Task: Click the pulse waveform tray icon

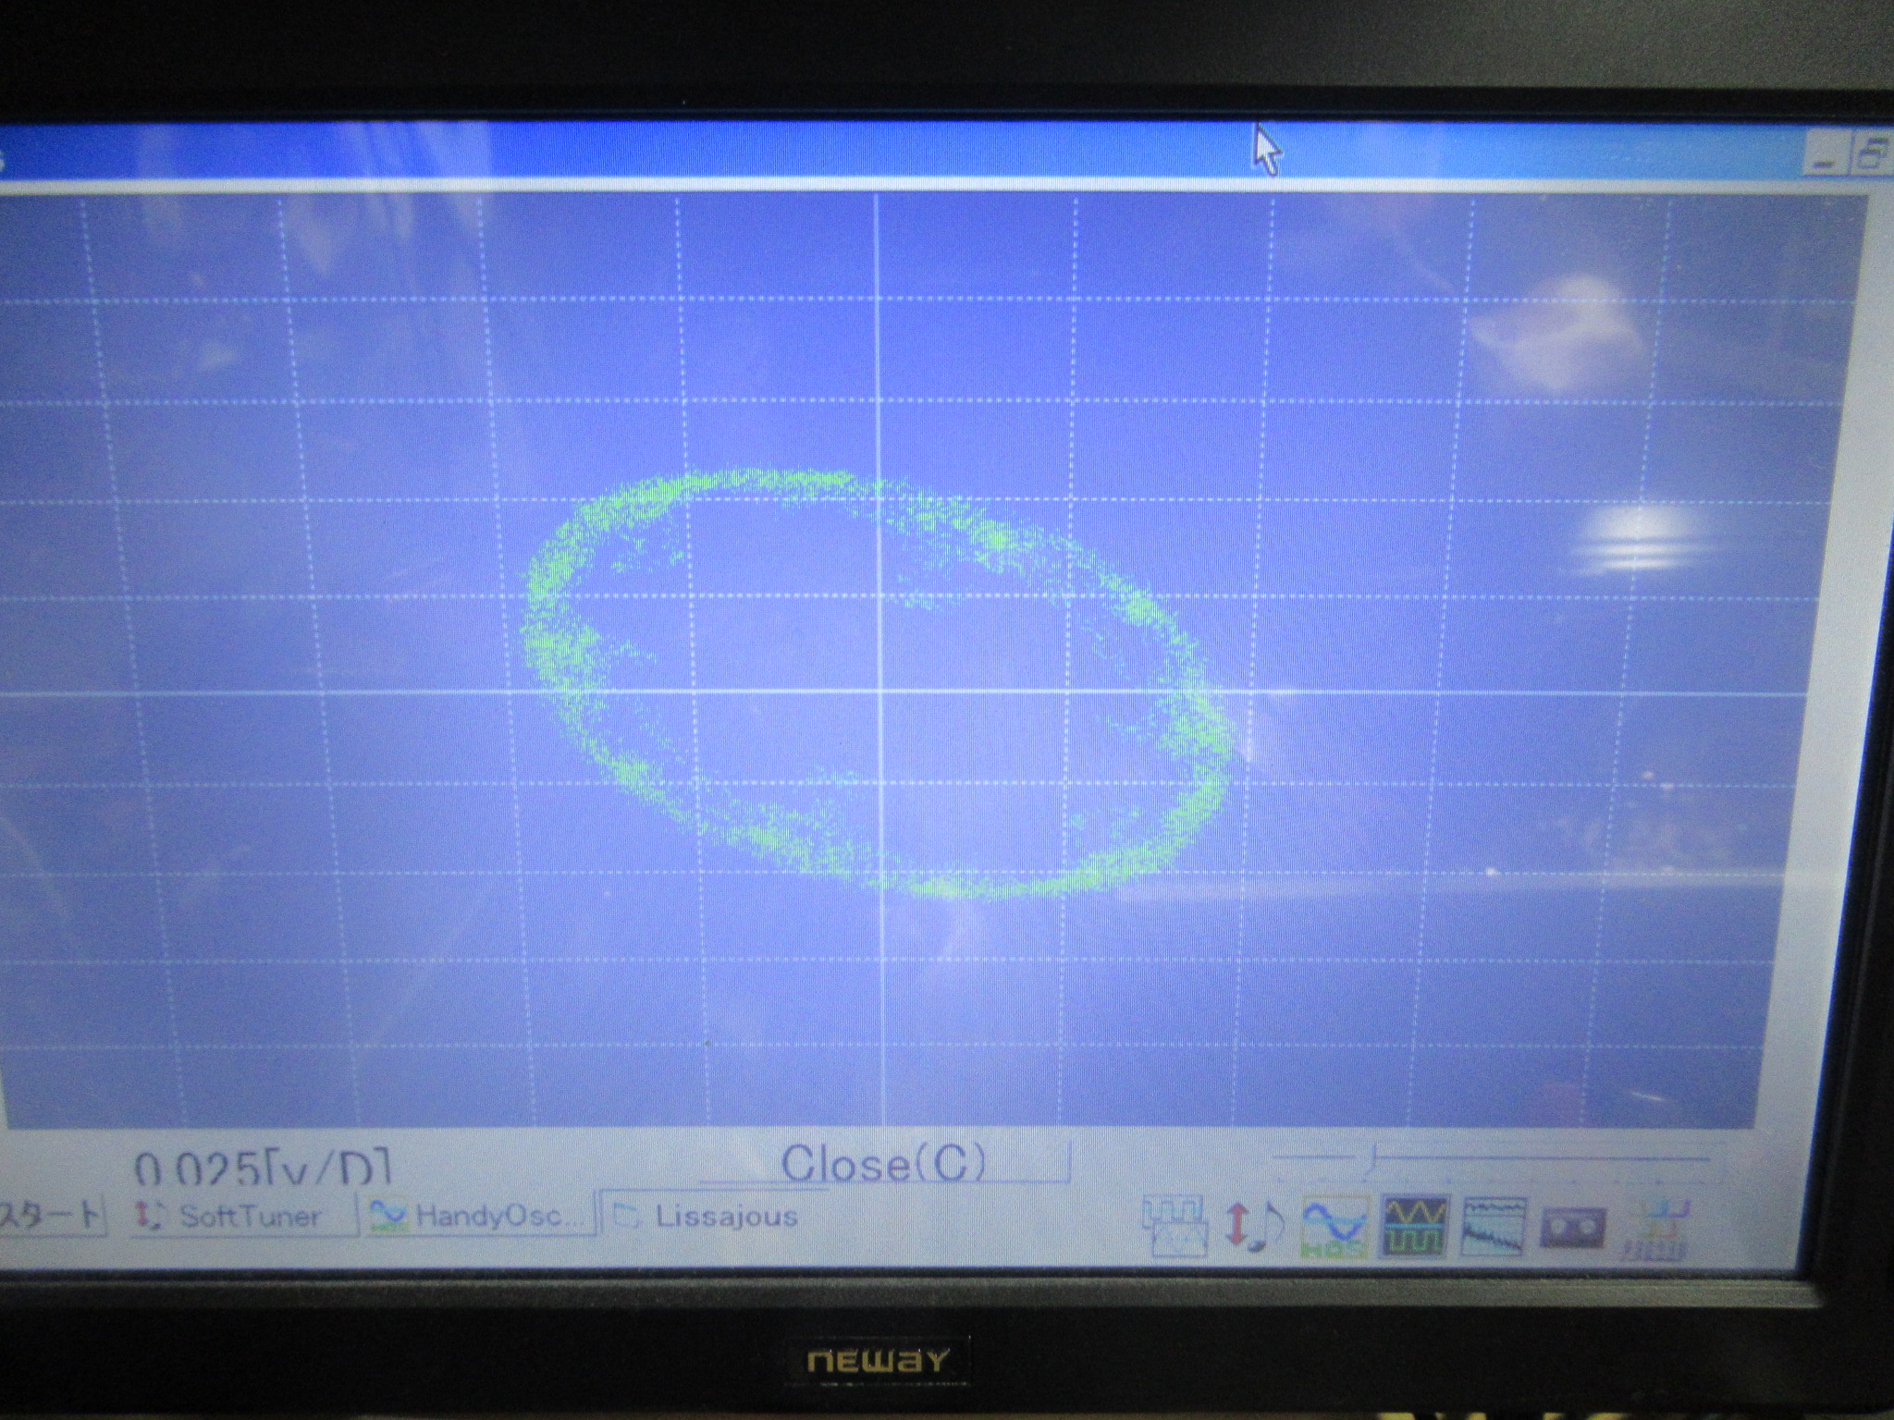Action: [1175, 1227]
